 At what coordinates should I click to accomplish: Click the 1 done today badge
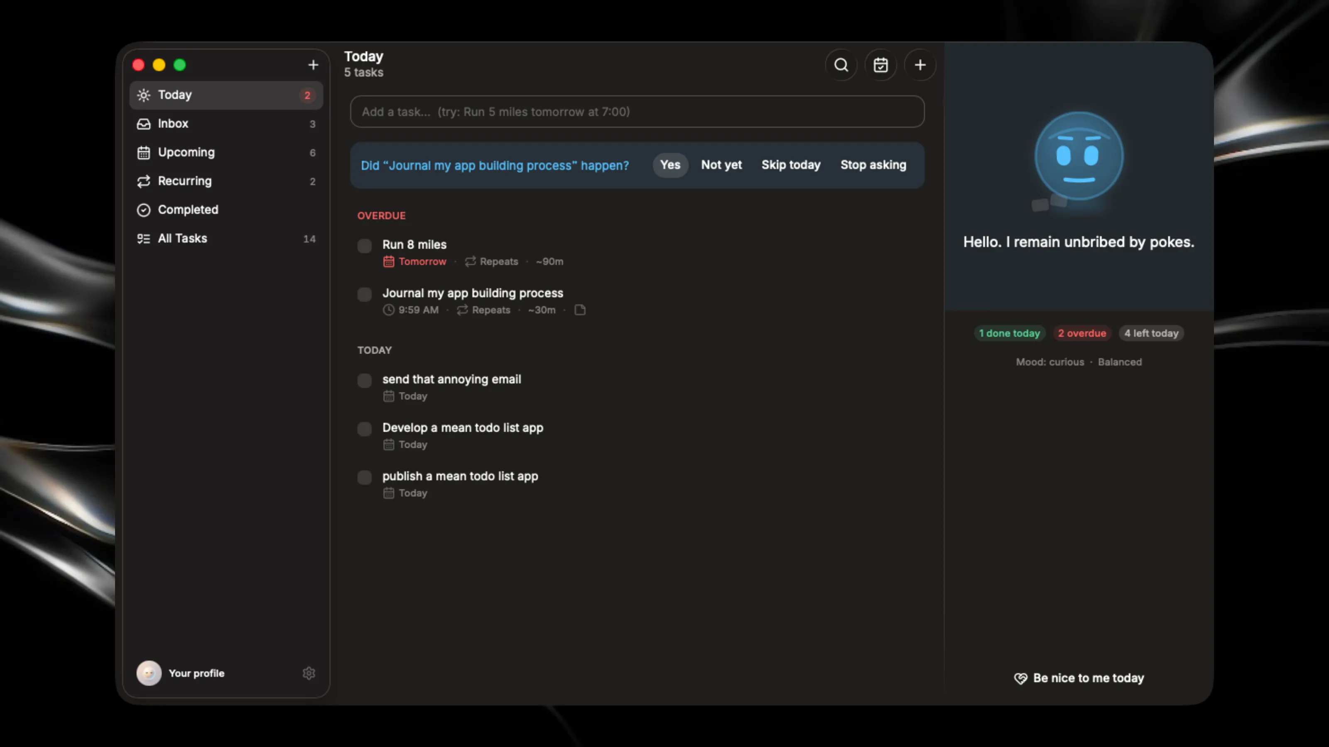tap(1009, 334)
